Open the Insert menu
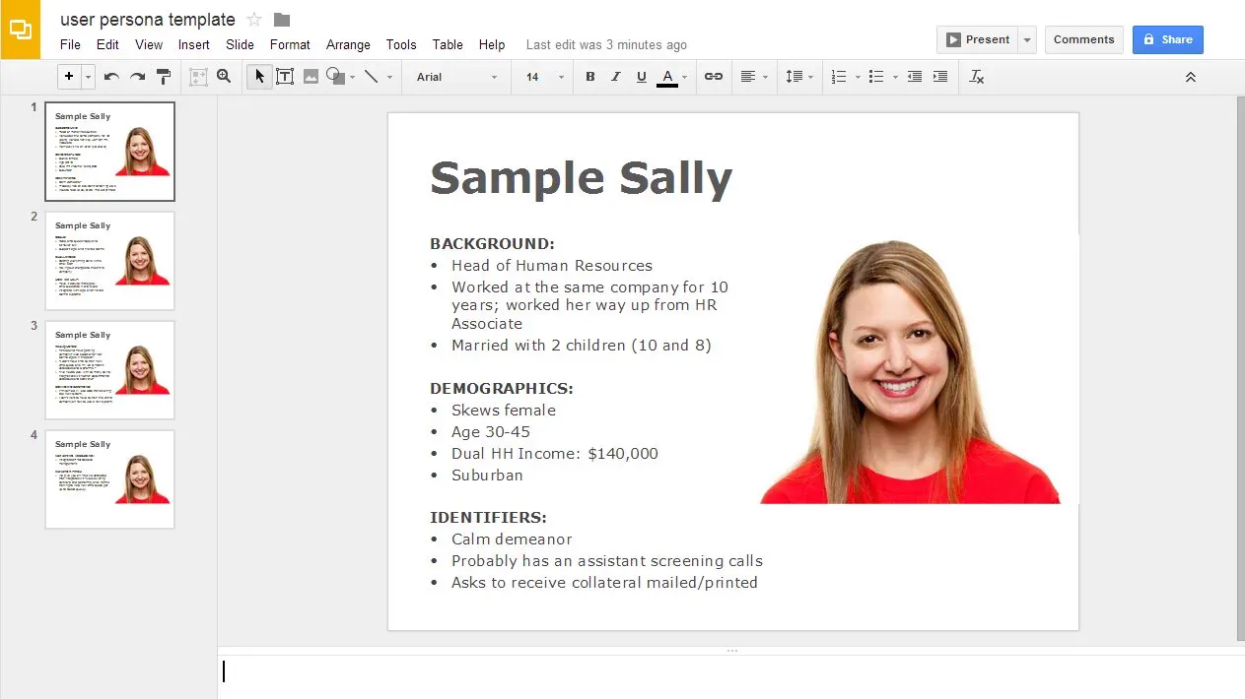Image resolution: width=1245 pixels, height=699 pixels. pos(193,44)
